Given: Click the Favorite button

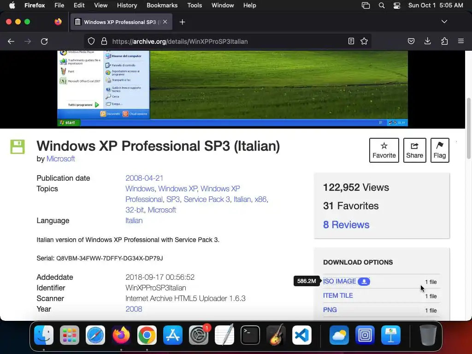Looking at the screenshot, I should [x=384, y=150].
